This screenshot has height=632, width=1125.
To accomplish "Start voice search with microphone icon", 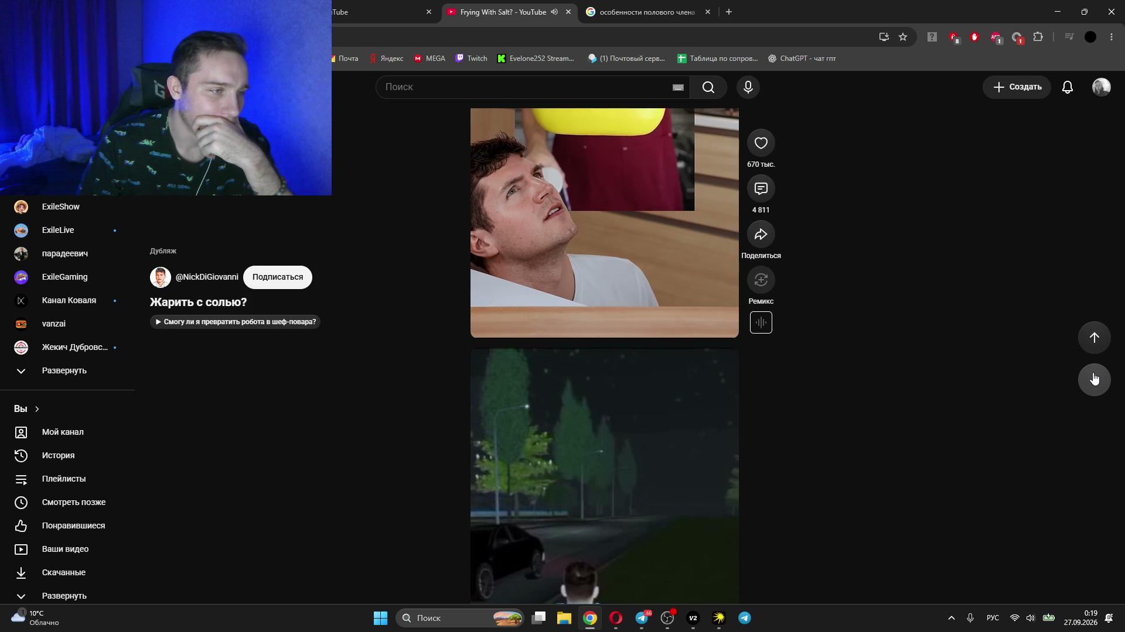I will (748, 87).
